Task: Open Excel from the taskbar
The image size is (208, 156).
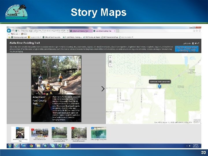Action: tap(60, 146)
